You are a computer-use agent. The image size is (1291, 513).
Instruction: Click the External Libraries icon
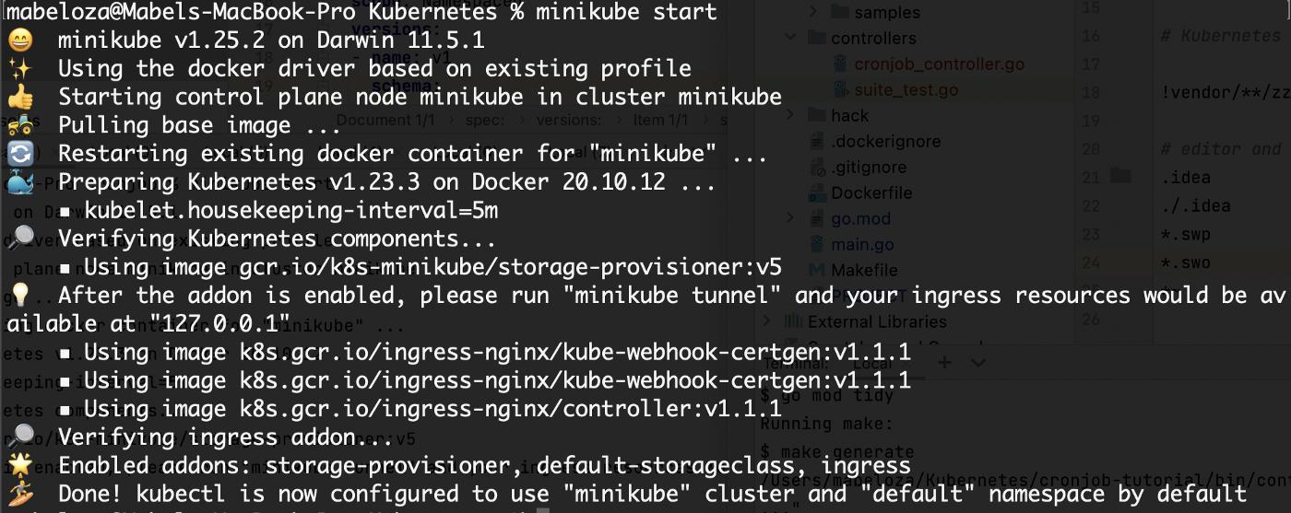[x=793, y=321]
